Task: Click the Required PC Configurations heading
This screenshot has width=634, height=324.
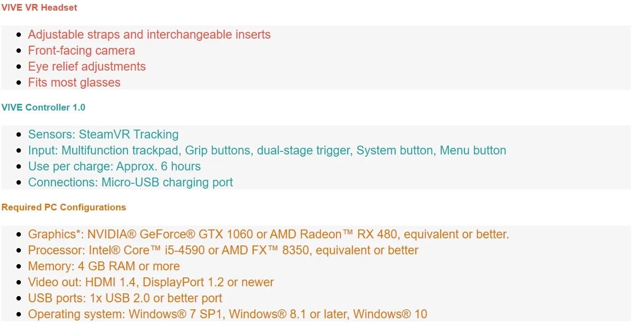Action: [x=64, y=207]
